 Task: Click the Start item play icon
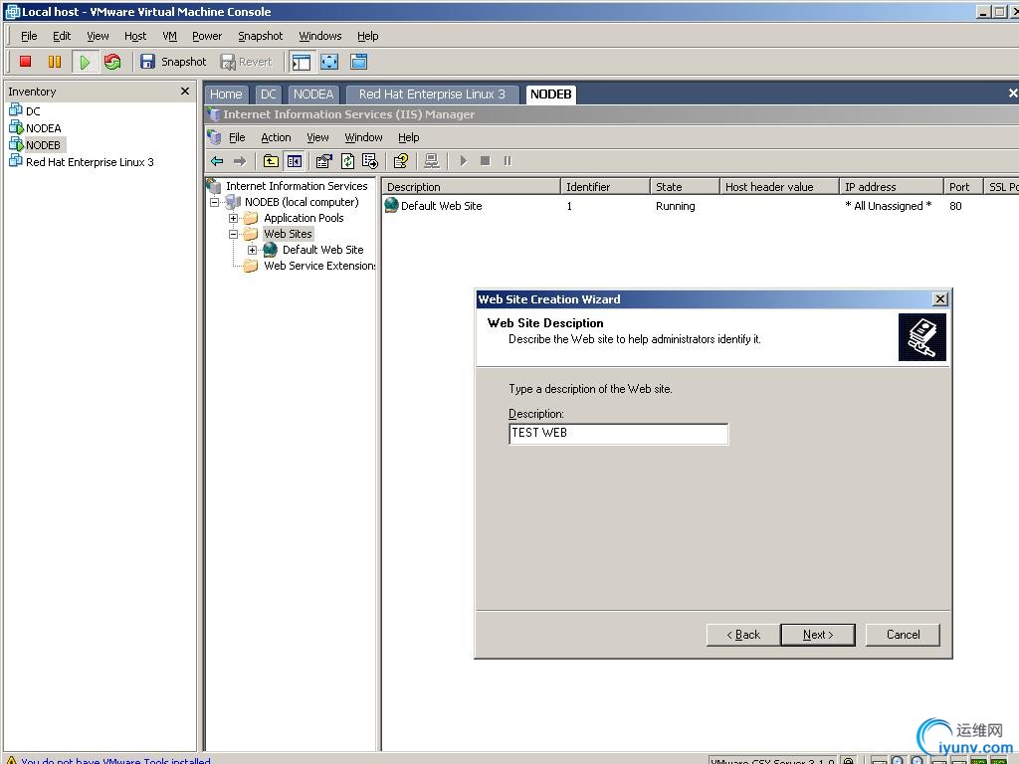pos(464,160)
